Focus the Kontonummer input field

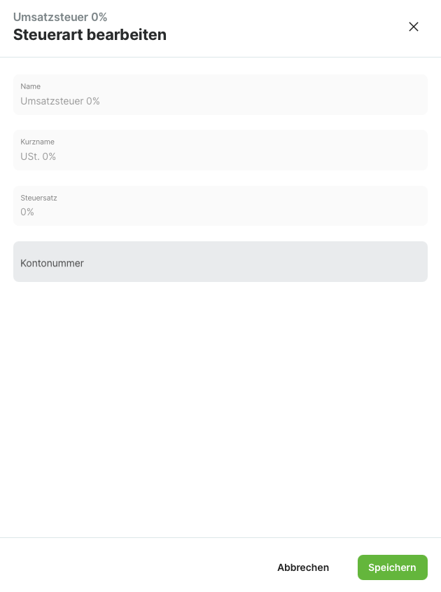(220, 262)
